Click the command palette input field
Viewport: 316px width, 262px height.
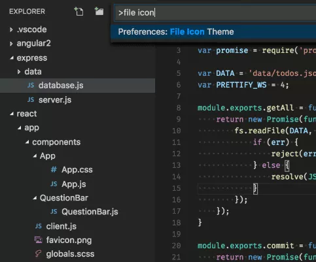pyautogui.click(x=215, y=12)
